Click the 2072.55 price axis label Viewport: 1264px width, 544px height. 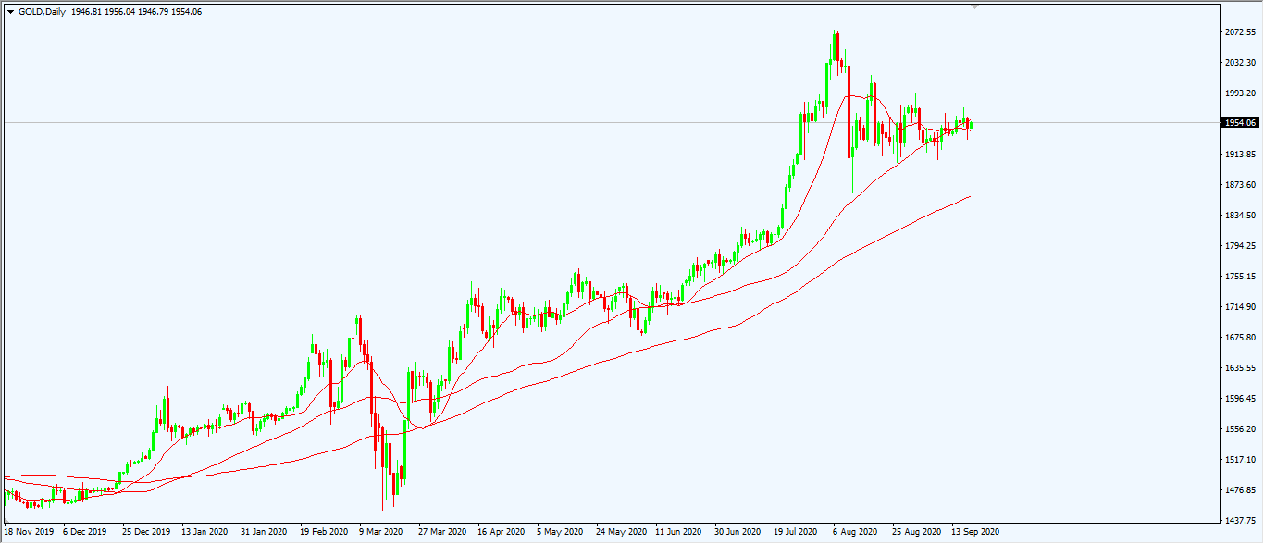point(1240,32)
